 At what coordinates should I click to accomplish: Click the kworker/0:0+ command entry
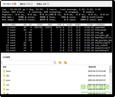(103, 38)
